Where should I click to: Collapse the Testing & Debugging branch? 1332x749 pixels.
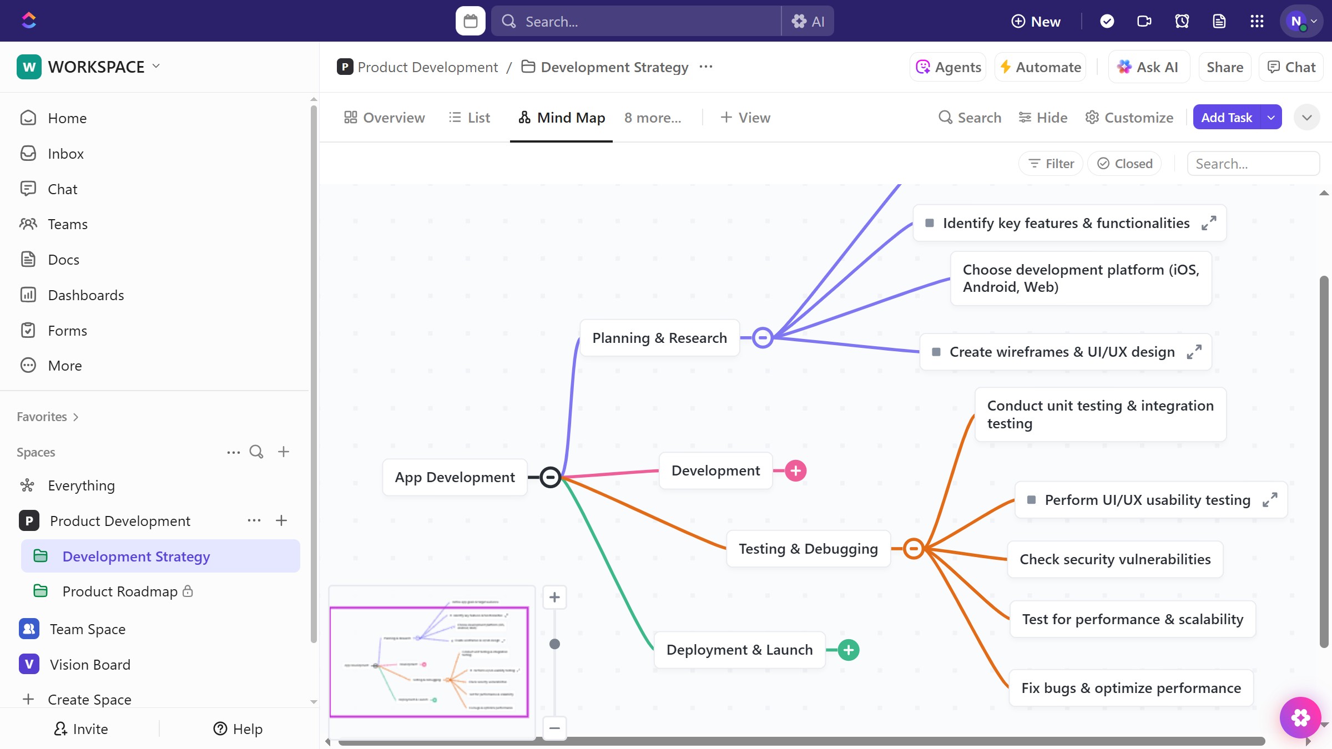tap(914, 549)
